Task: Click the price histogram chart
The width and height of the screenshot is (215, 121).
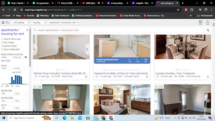Action: [x=15, y=80]
